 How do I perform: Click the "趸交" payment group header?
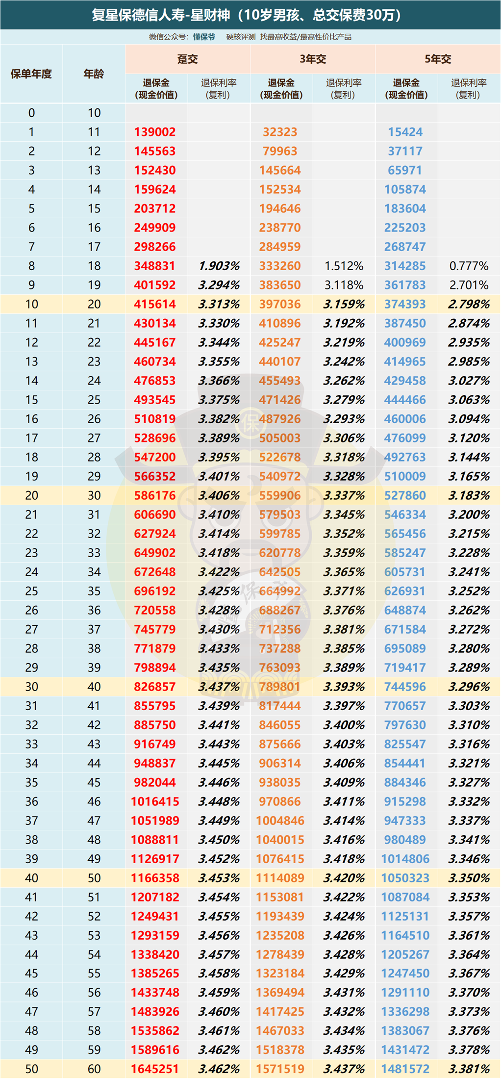coord(187,59)
